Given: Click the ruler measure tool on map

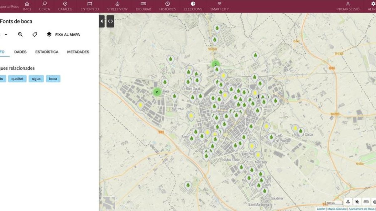Looking at the screenshot, I should click(x=366, y=202).
